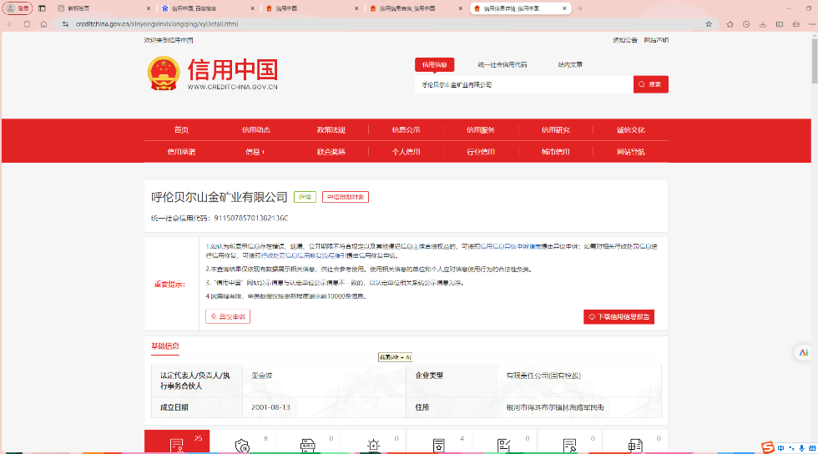Open browser downloads icon
The image size is (818, 454).
[763, 24]
